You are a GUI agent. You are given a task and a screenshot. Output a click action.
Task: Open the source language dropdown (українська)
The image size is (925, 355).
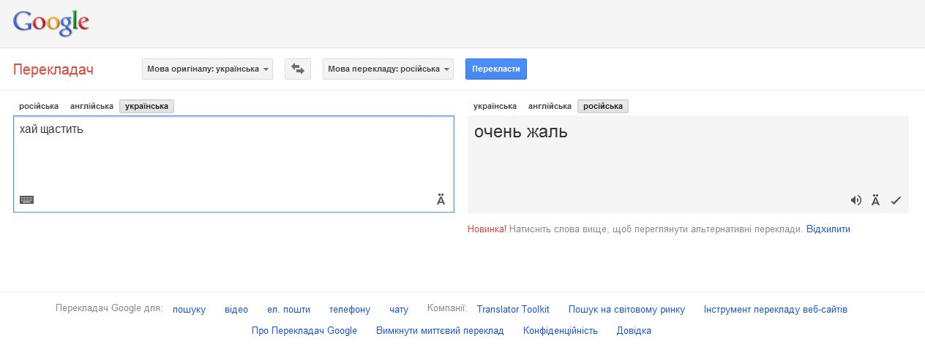[208, 69]
